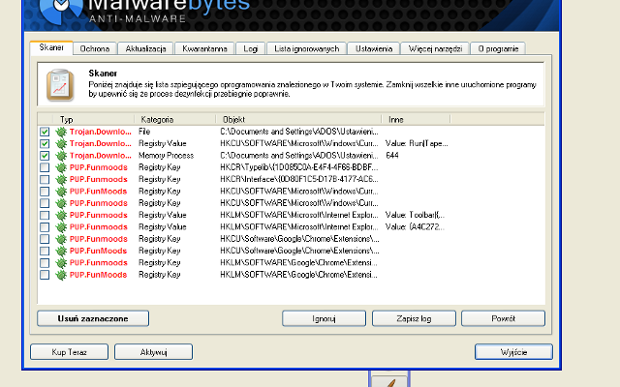Sort by the Inne column header
Image resolution: width=620 pixels, height=387 pixels.
pos(416,119)
